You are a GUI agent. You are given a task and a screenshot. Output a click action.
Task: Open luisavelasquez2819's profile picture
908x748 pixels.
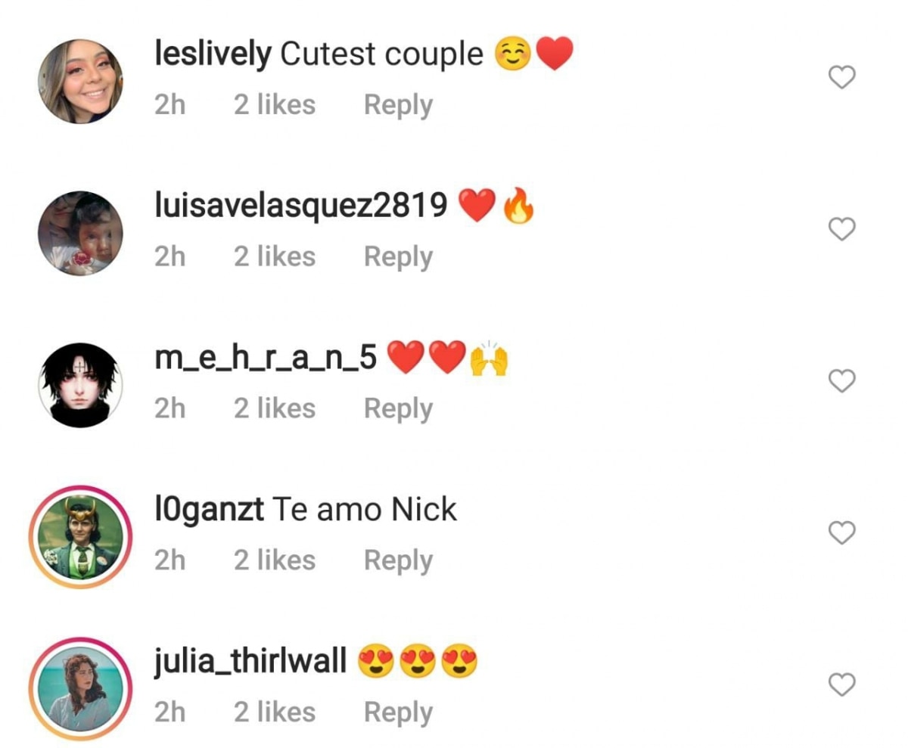tap(80, 234)
